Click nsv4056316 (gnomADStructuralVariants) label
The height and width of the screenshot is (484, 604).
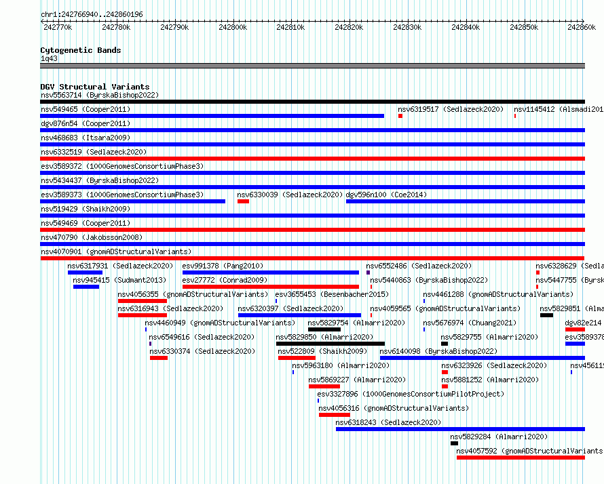[x=394, y=408]
